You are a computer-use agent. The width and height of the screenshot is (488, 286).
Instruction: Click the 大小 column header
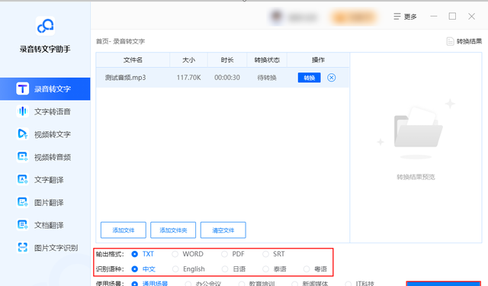(188, 59)
